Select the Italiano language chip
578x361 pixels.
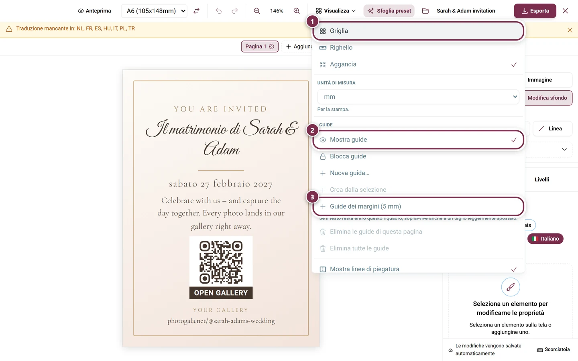545,239
